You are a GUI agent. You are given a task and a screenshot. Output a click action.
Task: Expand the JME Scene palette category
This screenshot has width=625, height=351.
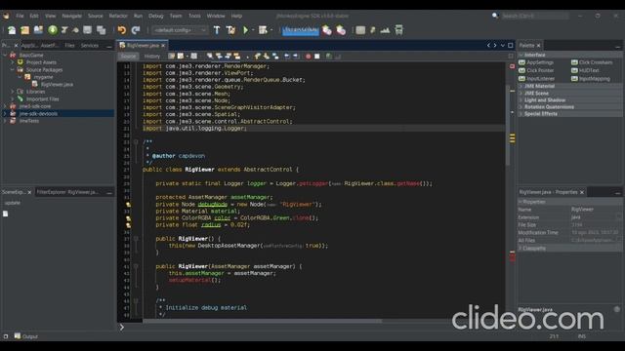tap(521, 94)
